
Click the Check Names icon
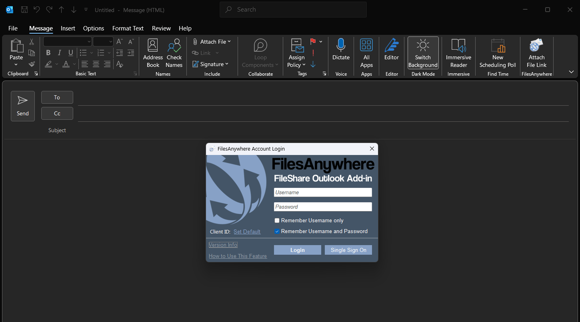tap(174, 53)
